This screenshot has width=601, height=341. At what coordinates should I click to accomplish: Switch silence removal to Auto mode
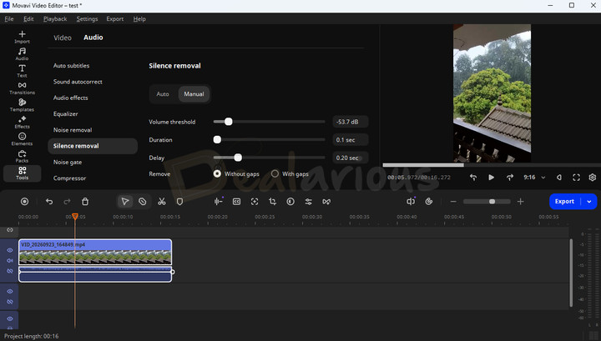(163, 93)
